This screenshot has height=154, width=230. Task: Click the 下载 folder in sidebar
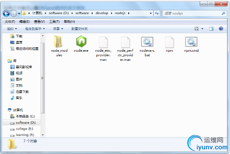click(17, 36)
